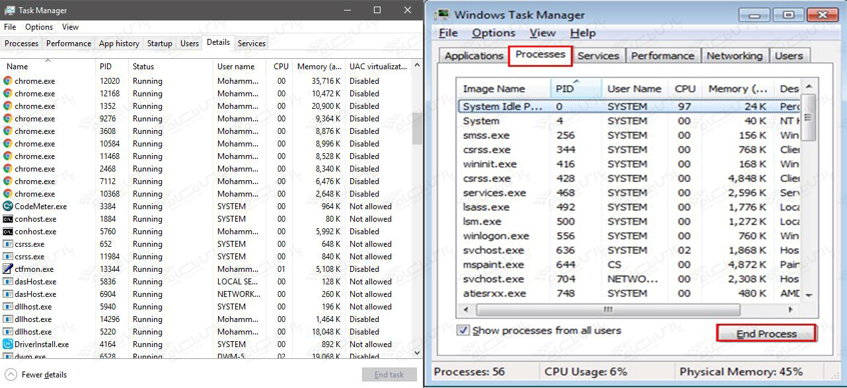The height and width of the screenshot is (388, 847).
Task: Open the Options menu in Task Manager
Action: click(x=39, y=27)
